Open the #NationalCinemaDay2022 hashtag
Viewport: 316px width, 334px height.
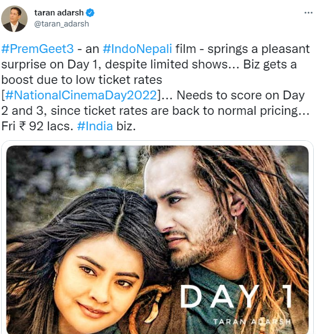click(81, 95)
